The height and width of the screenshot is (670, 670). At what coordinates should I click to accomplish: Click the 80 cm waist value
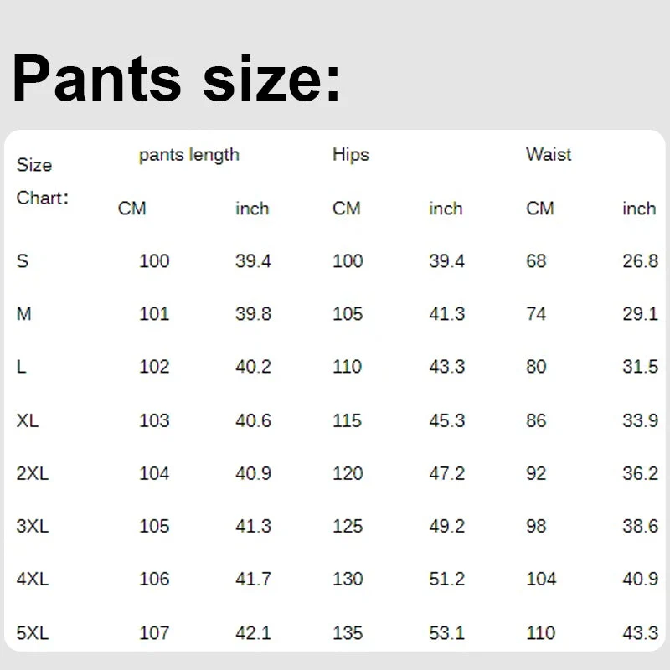(536, 367)
